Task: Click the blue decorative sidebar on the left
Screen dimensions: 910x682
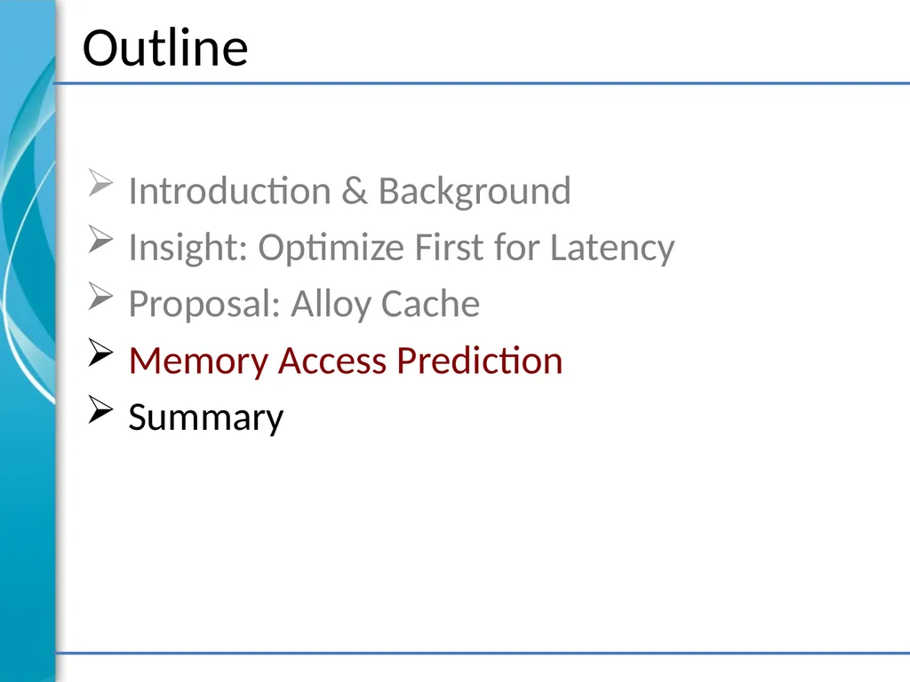Action: tap(28, 341)
